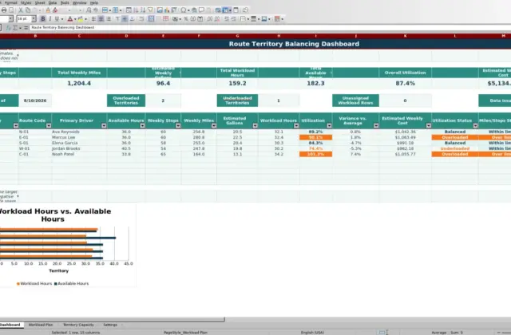Open the Styles menu
The image size is (511, 335).
26,2
